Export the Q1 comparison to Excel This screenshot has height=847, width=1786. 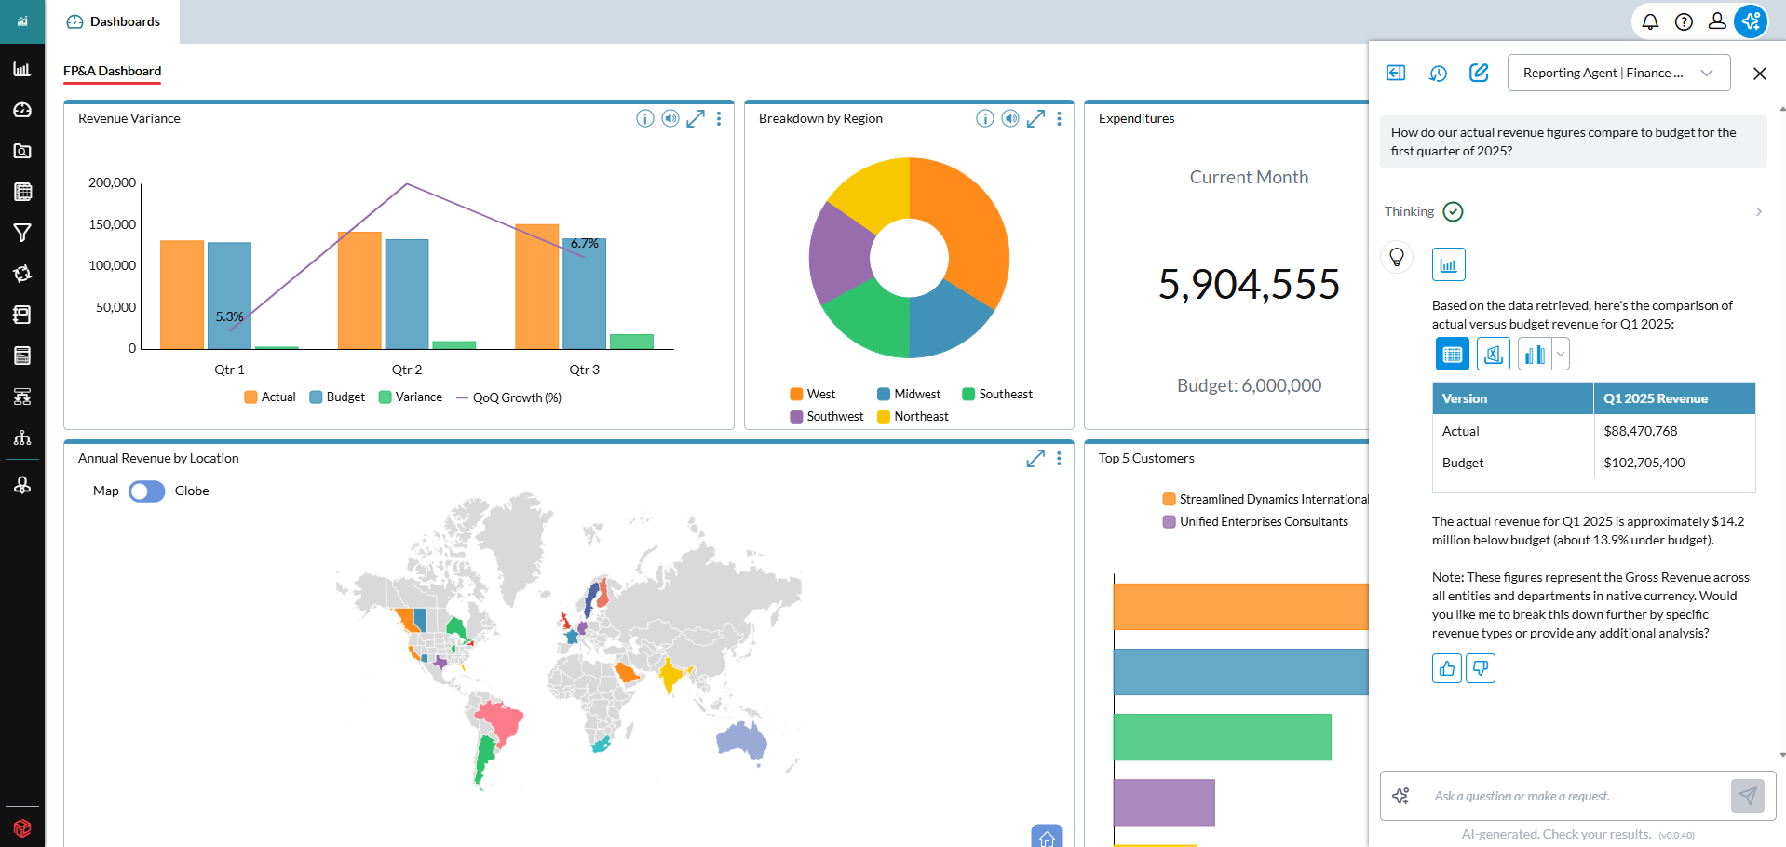(x=1494, y=354)
